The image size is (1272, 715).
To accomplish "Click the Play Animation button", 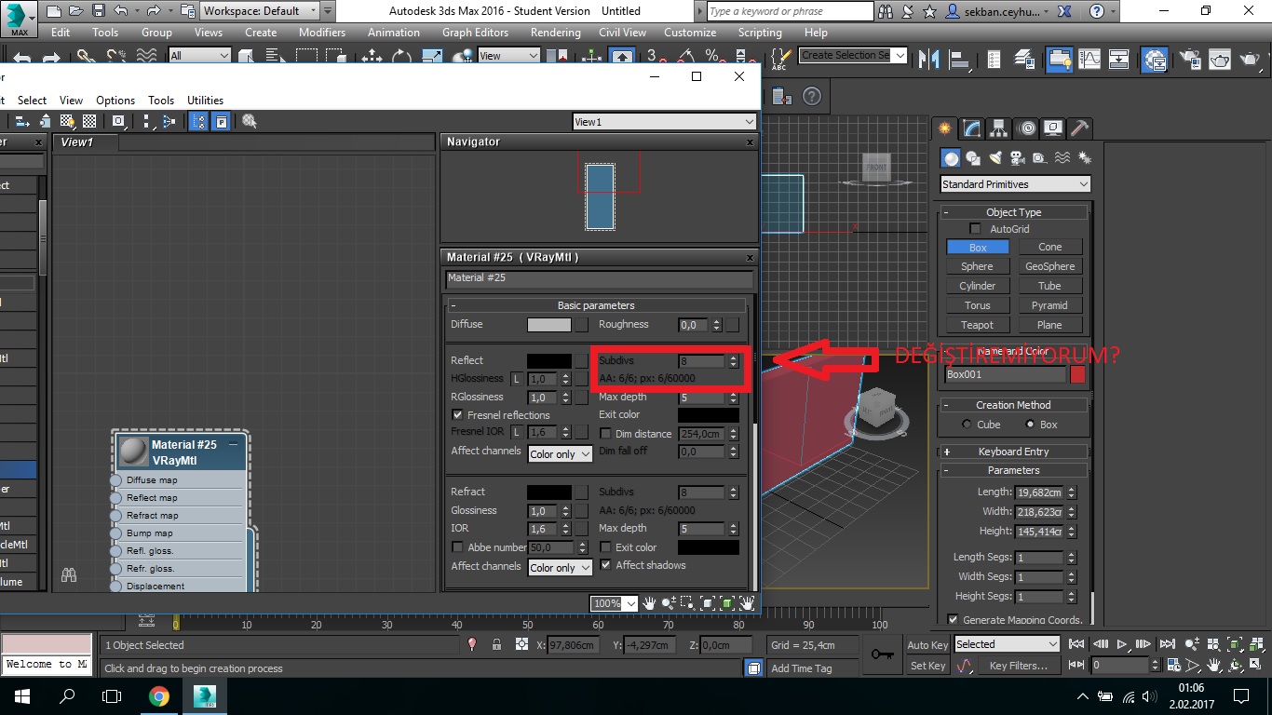I will 1122,644.
